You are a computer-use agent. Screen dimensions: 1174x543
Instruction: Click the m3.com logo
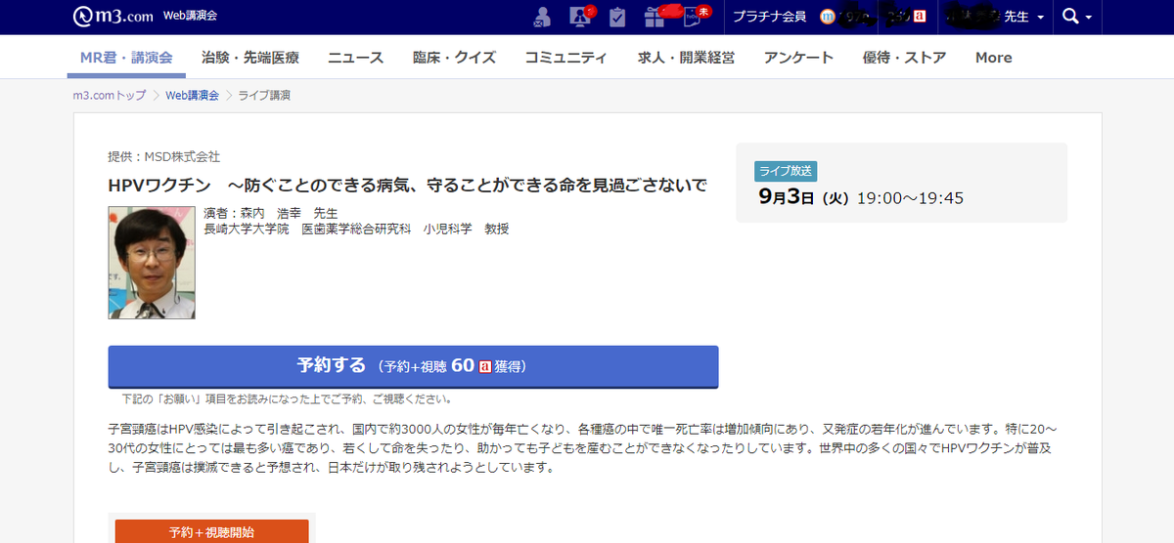click(112, 16)
